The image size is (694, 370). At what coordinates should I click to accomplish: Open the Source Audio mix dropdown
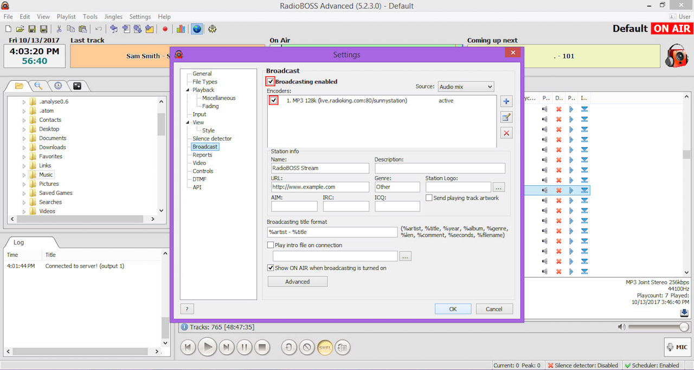click(x=466, y=87)
